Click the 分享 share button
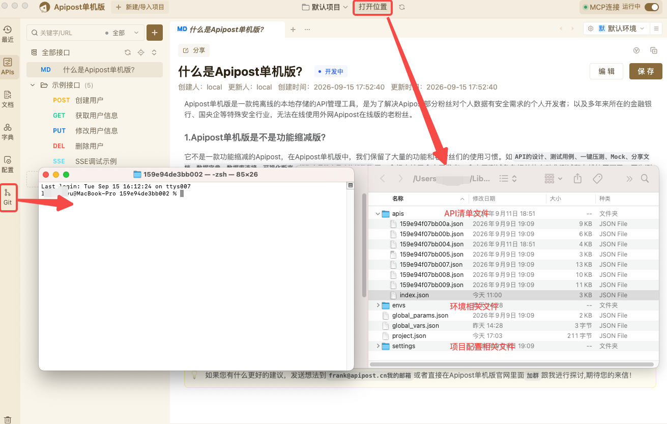The height and width of the screenshot is (424, 667). click(194, 50)
